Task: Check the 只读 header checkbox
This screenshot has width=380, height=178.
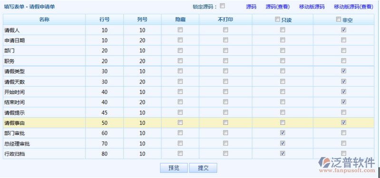Action: [x=277, y=20]
